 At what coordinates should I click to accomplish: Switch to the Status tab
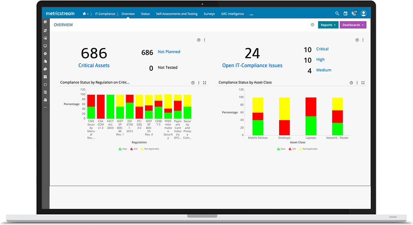pyautogui.click(x=145, y=14)
